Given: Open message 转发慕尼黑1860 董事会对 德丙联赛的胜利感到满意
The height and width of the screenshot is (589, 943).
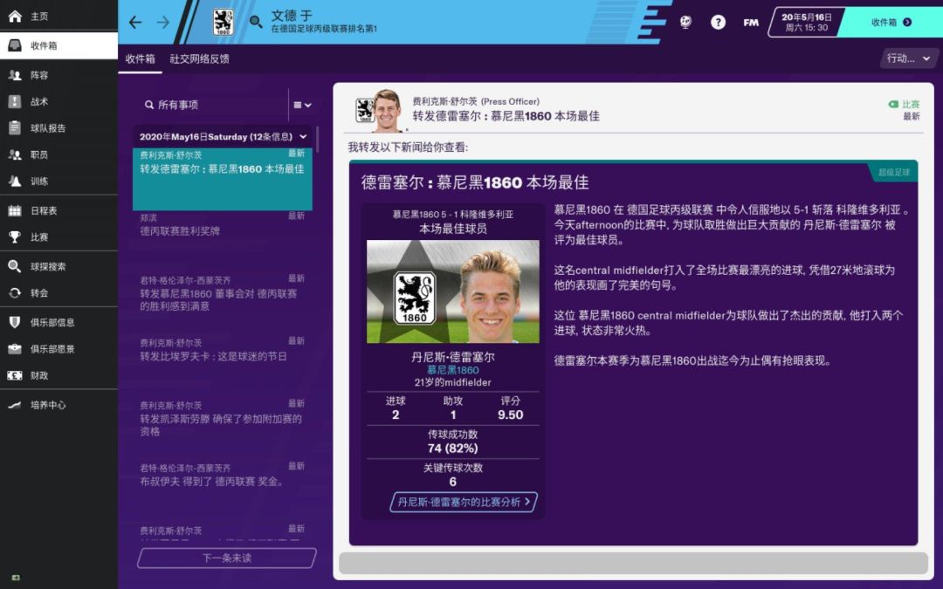Looking at the screenshot, I should tap(223, 304).
